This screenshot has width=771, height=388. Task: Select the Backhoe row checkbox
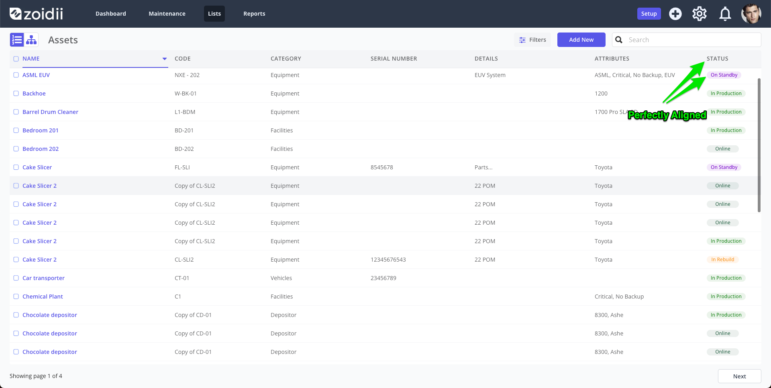tap(16, 93)
